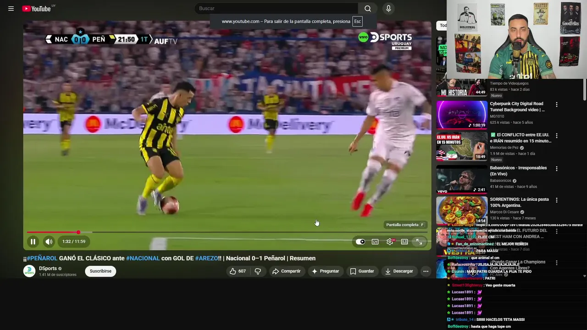The width and height of the screenshot is (587, 330).
Task: Open the Babasónicos - Irresponsables (En Vivo) title
Action: (518, 171)
